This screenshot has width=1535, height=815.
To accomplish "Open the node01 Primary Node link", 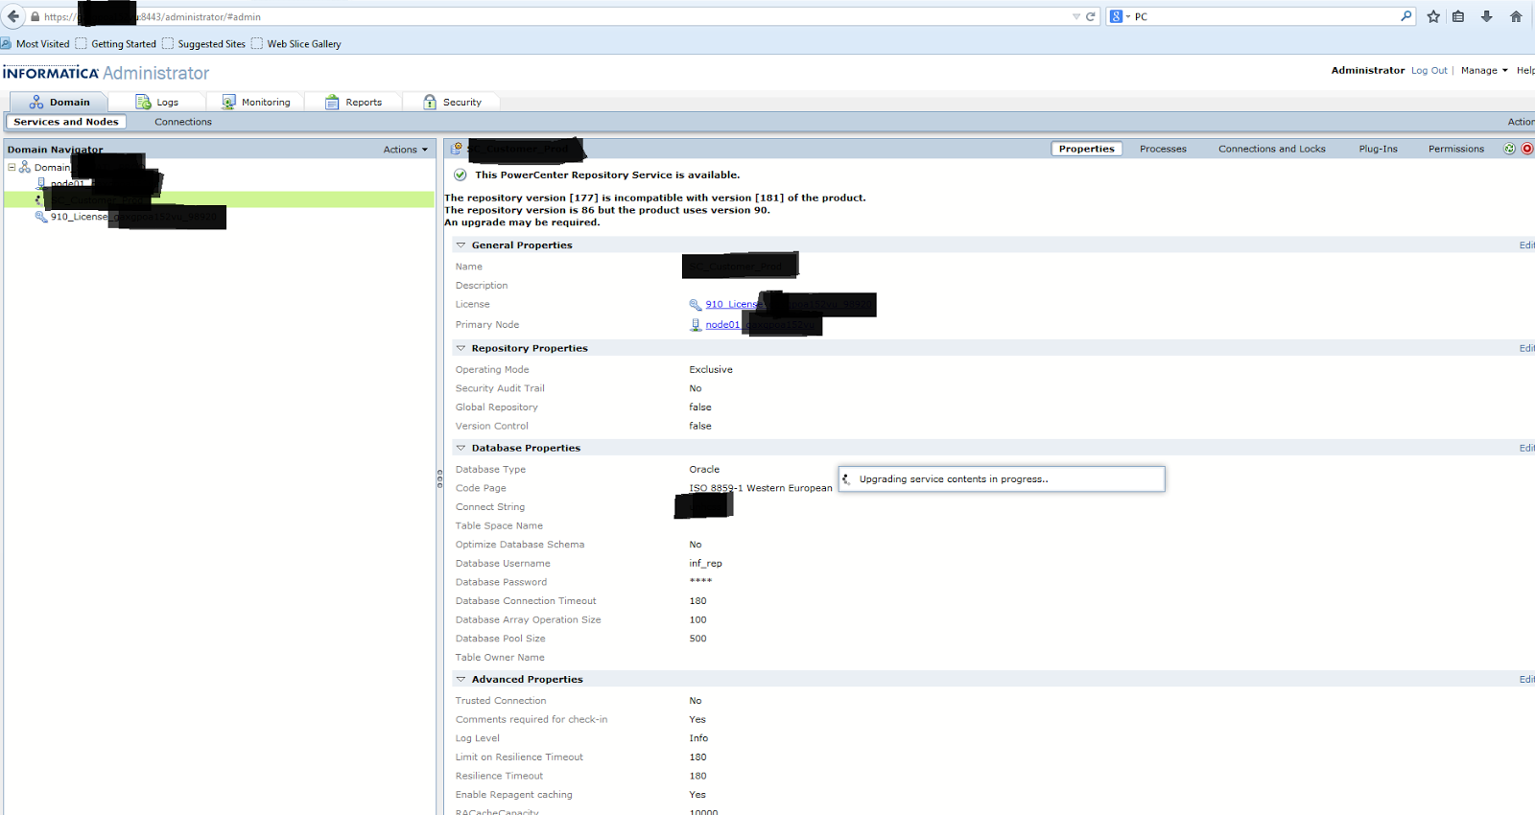I will point(722,325).
